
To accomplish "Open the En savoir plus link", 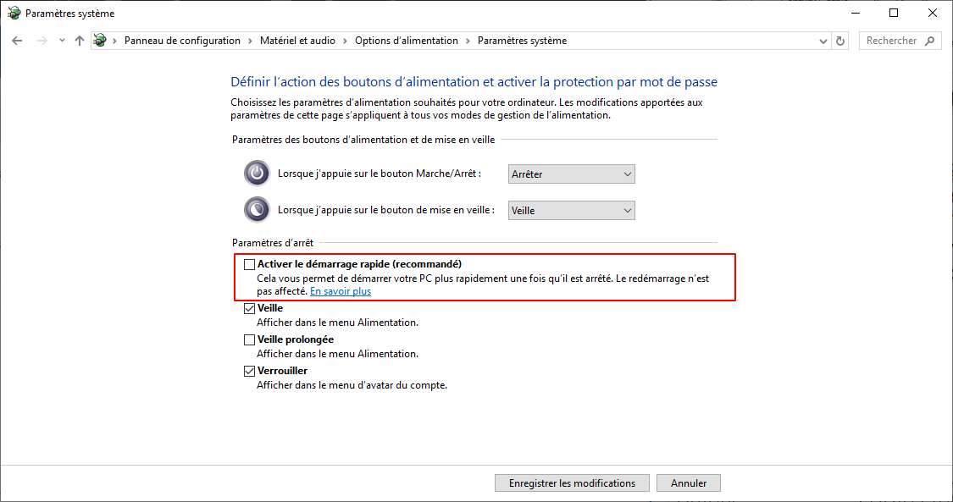I will (x=341, y=291).
